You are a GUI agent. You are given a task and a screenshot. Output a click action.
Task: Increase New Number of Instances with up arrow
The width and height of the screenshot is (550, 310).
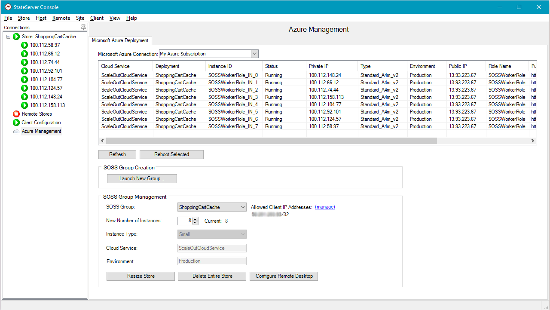[x=195, y=219]
